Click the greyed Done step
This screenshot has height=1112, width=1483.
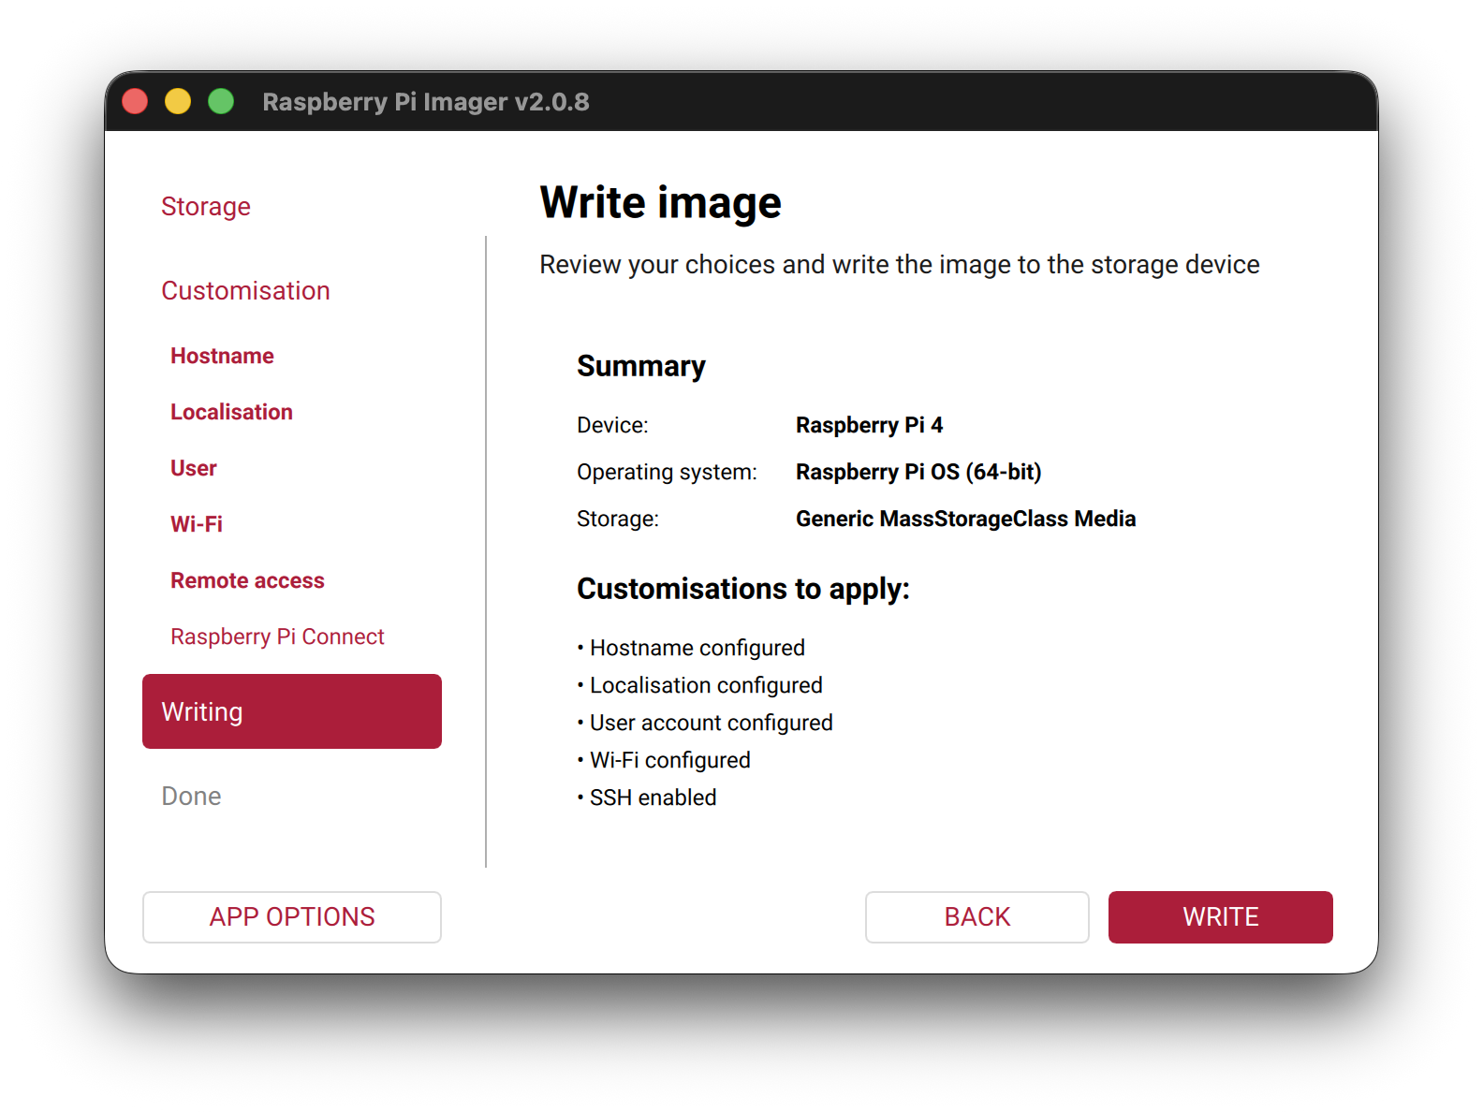point(191,796)
